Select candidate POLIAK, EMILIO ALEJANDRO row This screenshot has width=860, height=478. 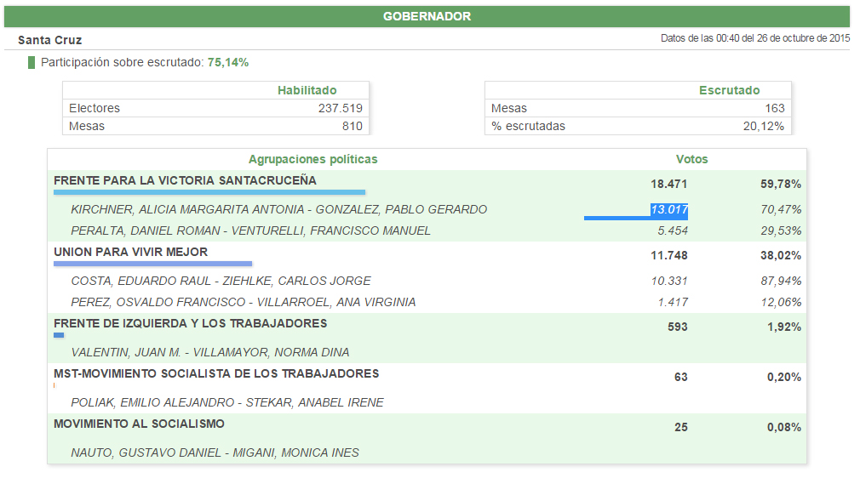[x=227, y=403]
